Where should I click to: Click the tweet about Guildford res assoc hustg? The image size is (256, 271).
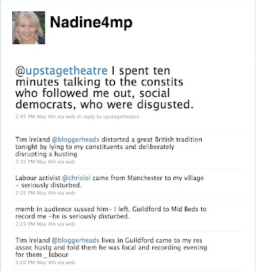coord(111,247)
